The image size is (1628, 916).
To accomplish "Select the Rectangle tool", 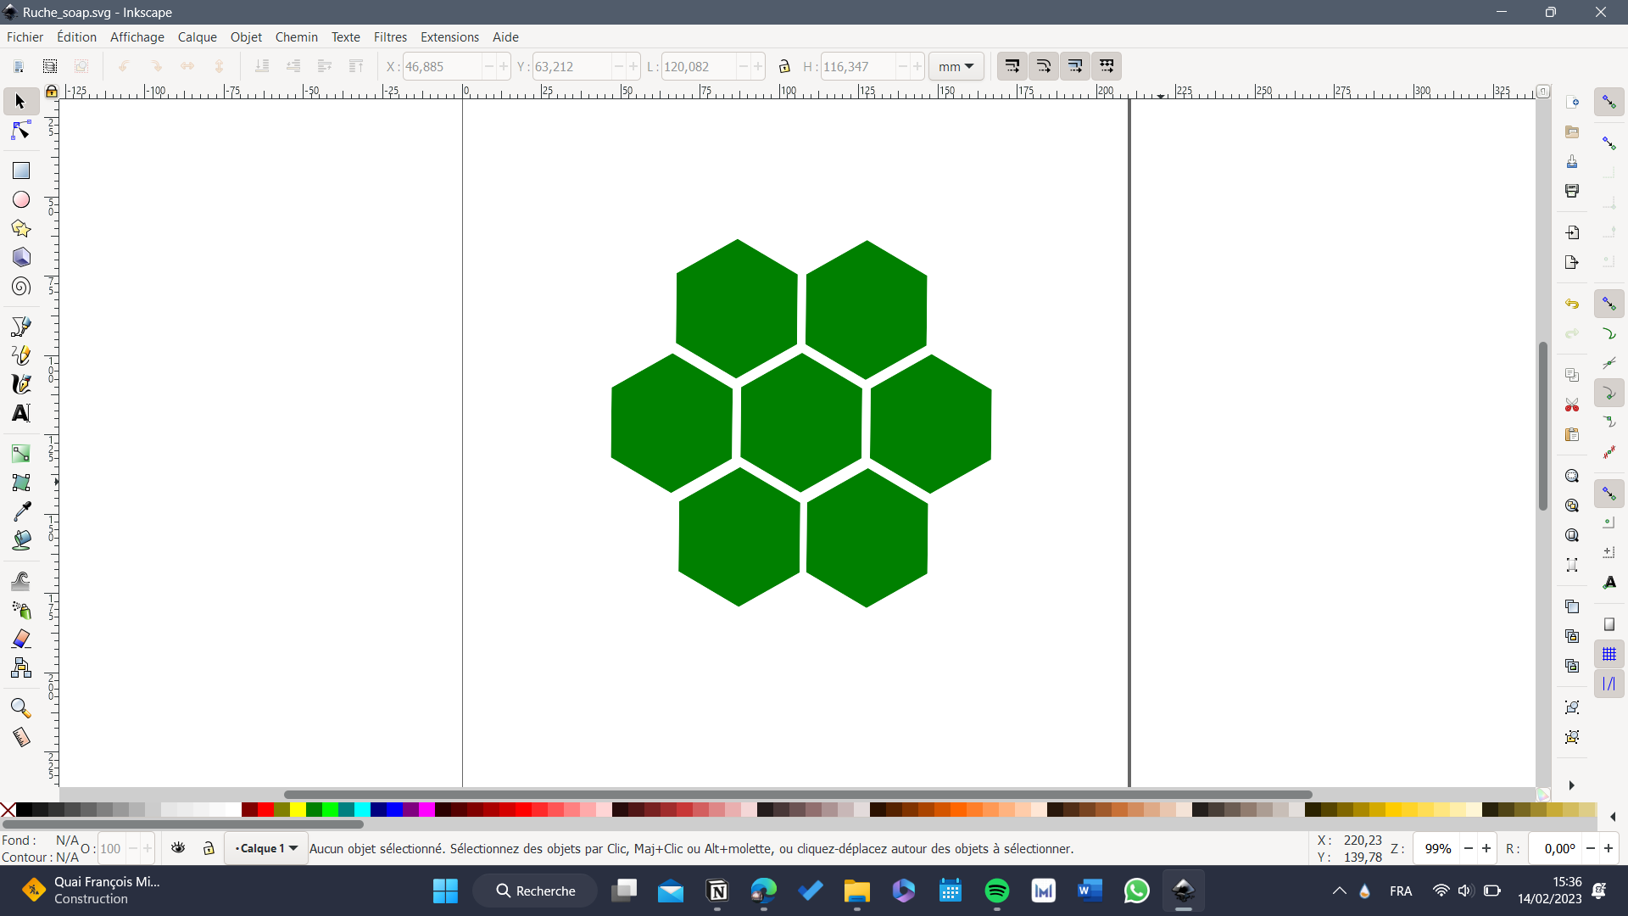I will pos(20,170).
